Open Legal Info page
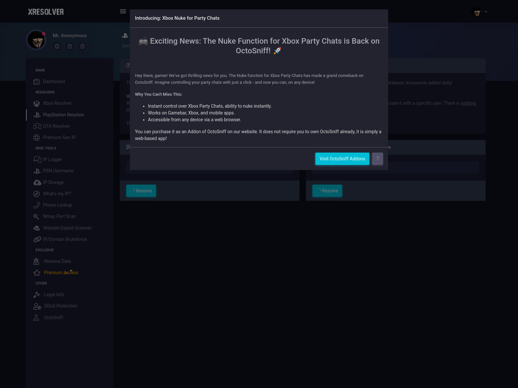Viewport: 518px width, 388px height. click(x=54, y=295)
